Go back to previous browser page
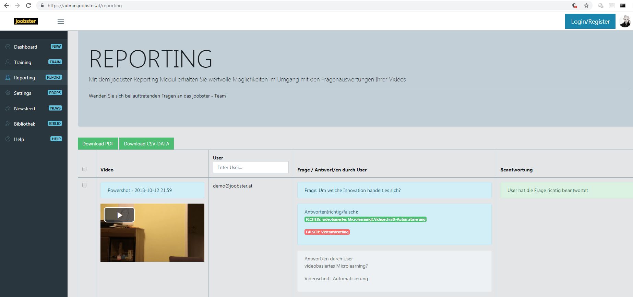 point(7,5)
